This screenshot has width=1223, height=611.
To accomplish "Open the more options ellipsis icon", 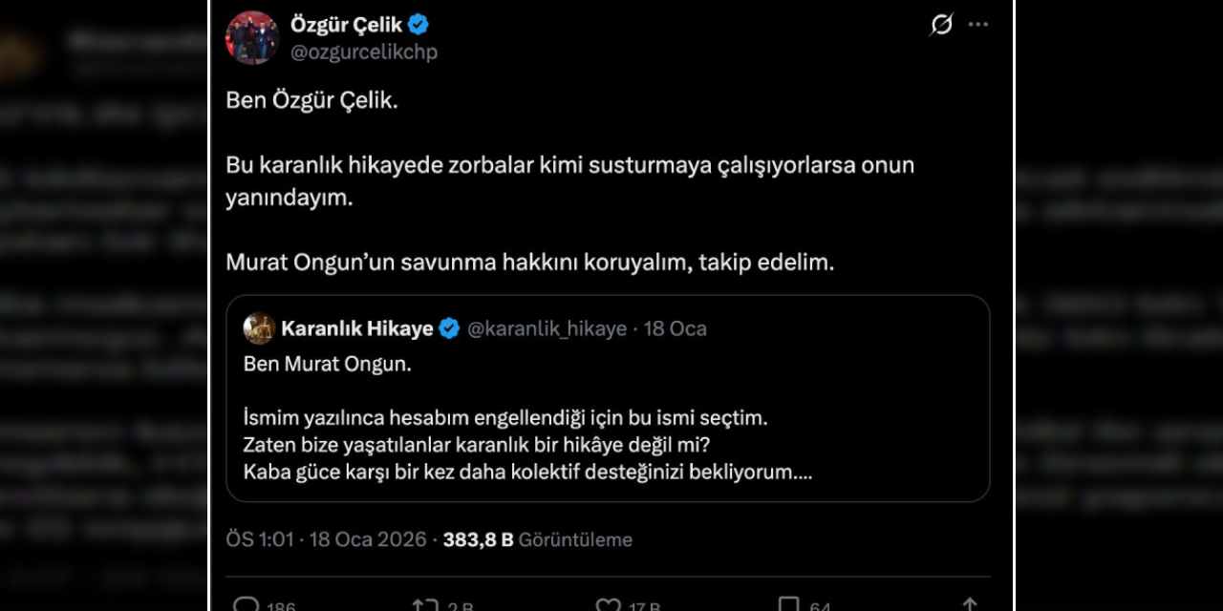I will click(x=977, y=26).
